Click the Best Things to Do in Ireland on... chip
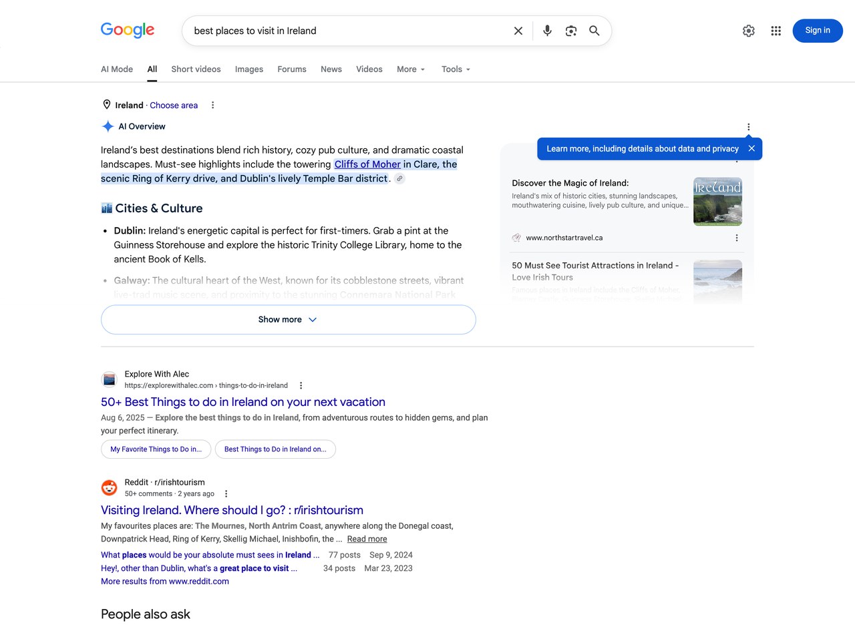Viewport: 855px width, 631px height. [275, 449]
